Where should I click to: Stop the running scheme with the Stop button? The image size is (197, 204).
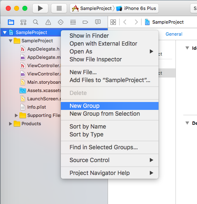(59, 8)
